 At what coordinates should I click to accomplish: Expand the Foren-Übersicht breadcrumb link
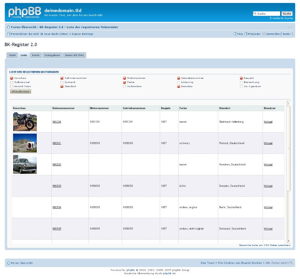point(24,27)
